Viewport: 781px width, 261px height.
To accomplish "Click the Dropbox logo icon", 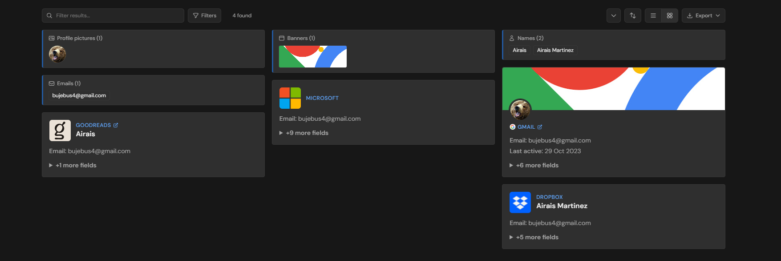I will 520,202.
